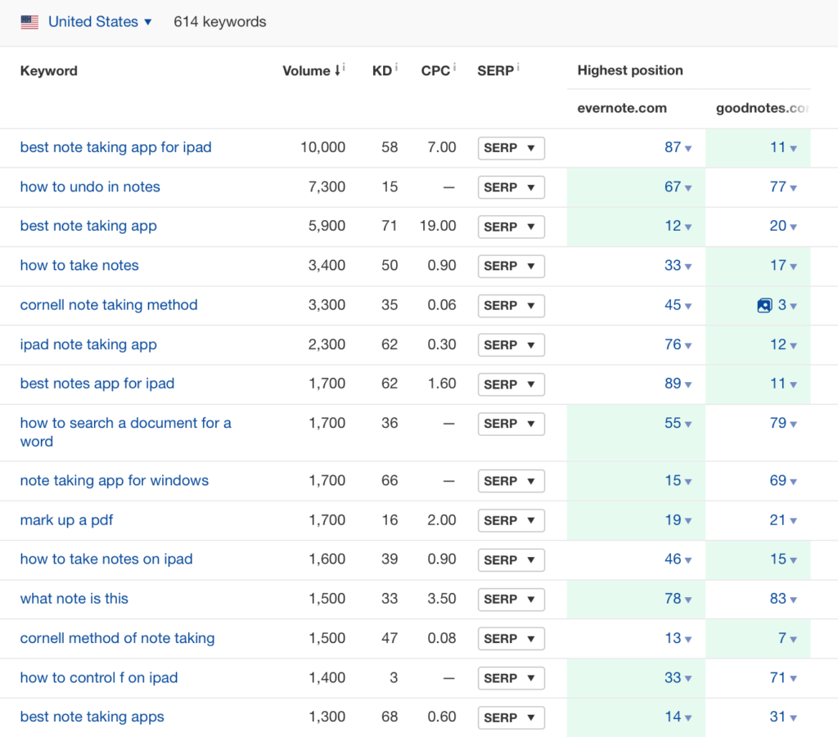Expand SERP dropdown for 'note taking app for windows'
This screenshot has width=838, height=737.
click(511, 481)
